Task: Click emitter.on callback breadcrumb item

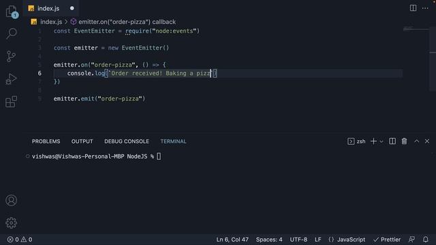Action: [x=123, y=22]
